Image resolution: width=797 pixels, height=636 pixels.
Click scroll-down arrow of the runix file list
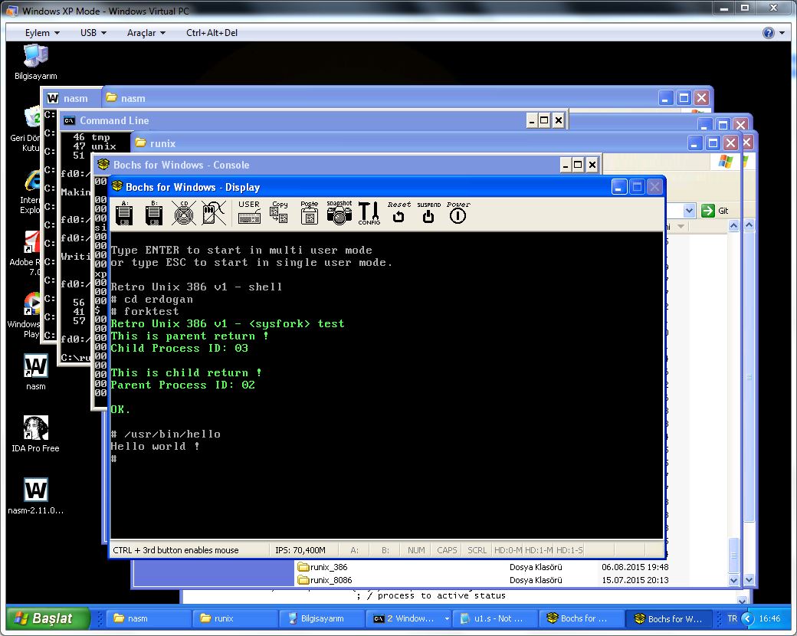point(733,579)
